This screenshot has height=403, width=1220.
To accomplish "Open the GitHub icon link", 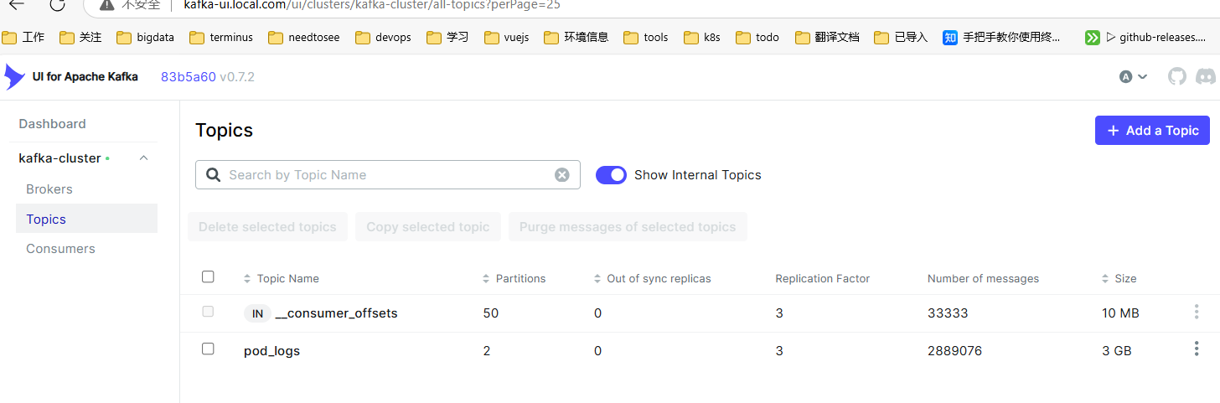I will pyautogui.click(x=1177, y=77).
